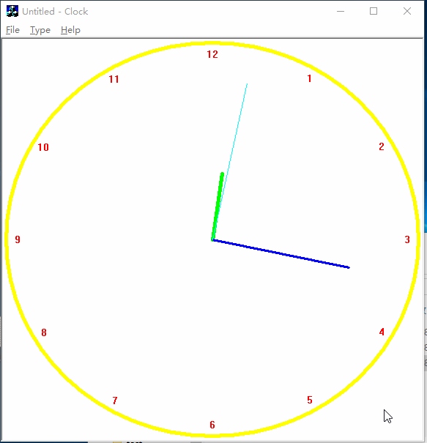Click the number 1 on clock face
The height and width of the screenshot is (443, 427).
[x=310, y=78]
